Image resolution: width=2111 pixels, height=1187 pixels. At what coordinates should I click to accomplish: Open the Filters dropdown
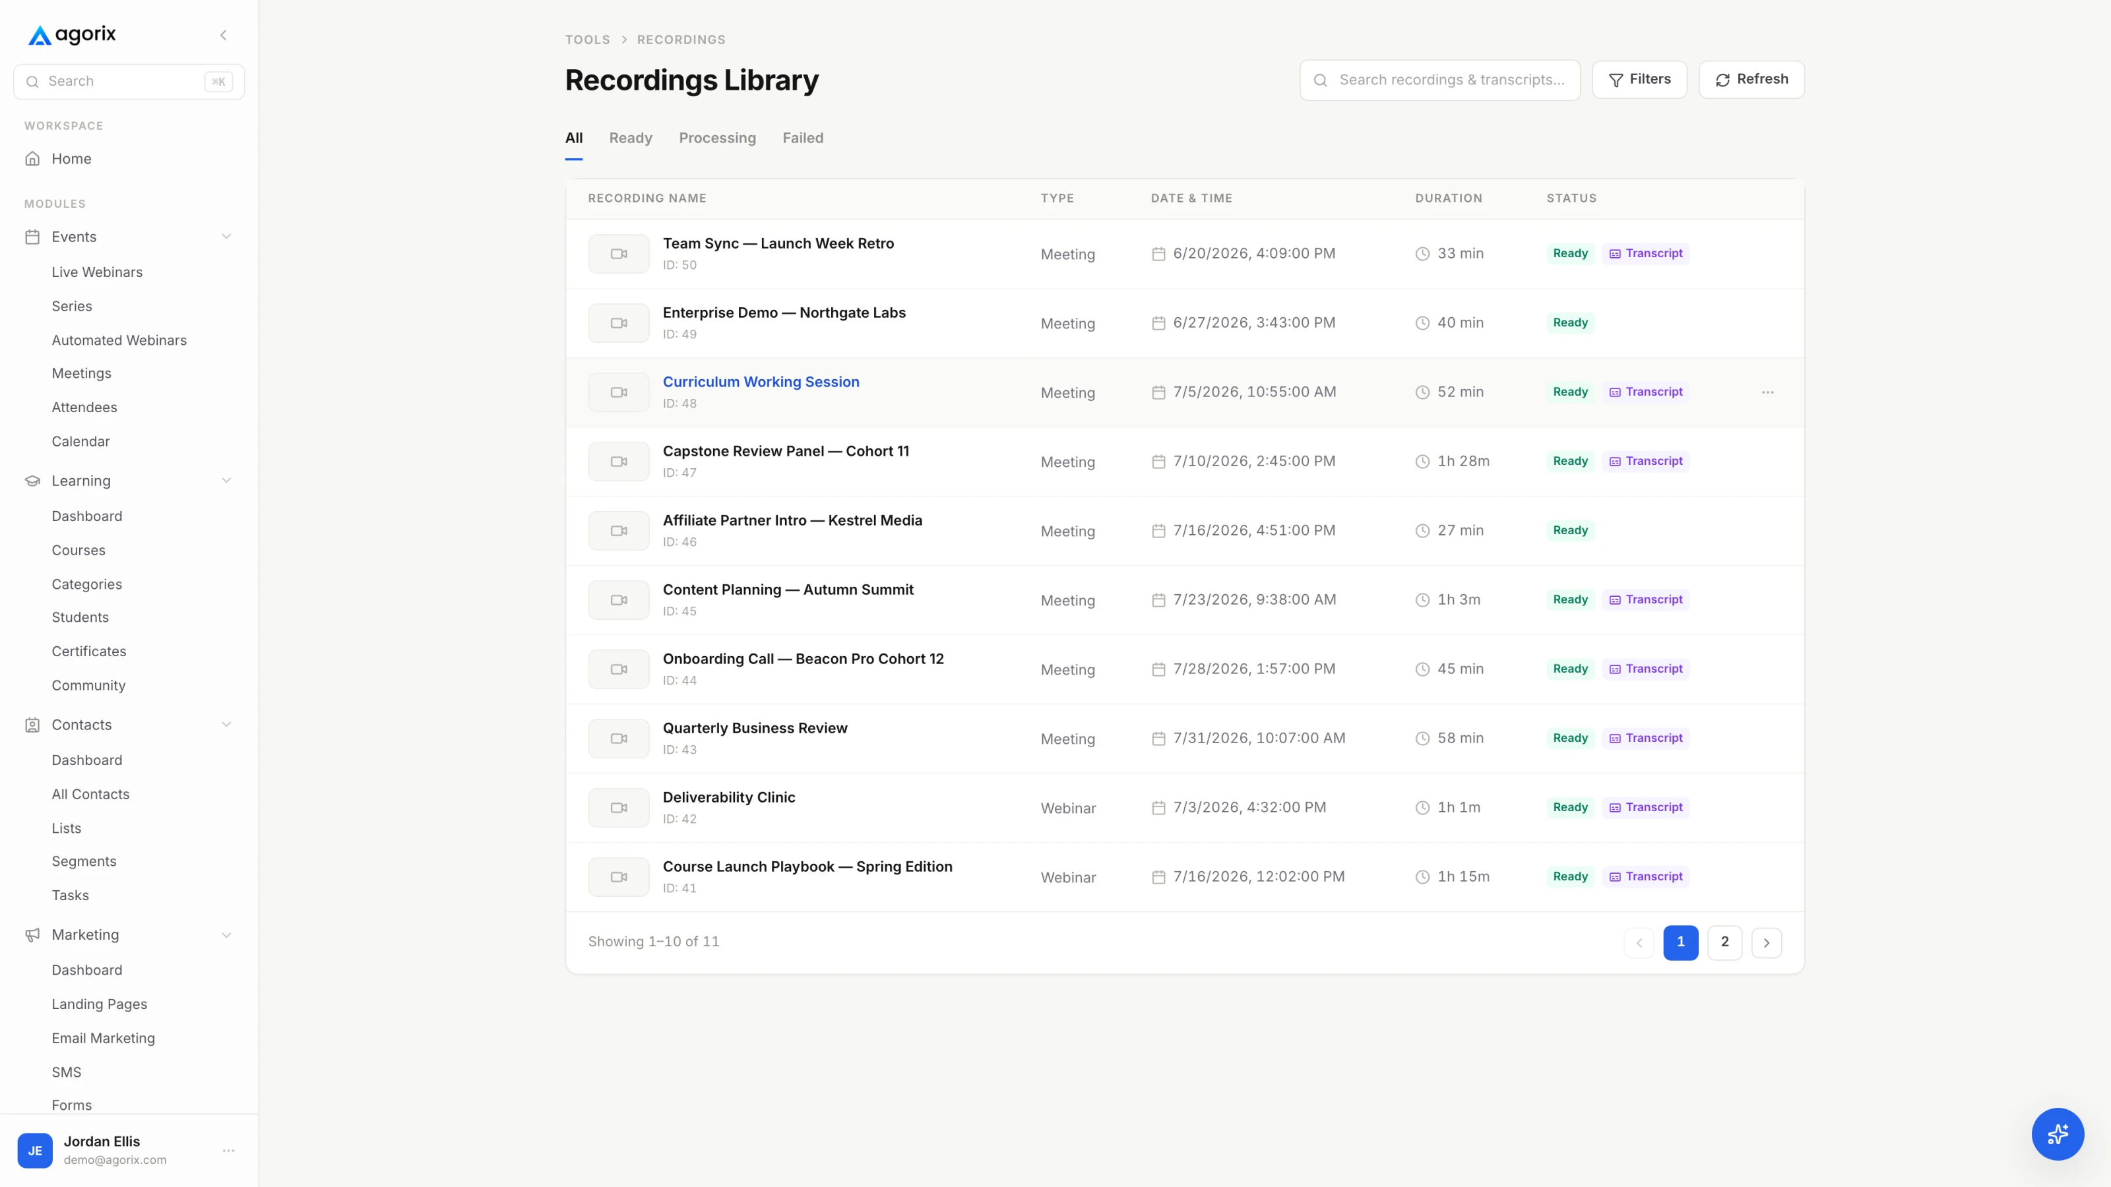coord(1639,79)
